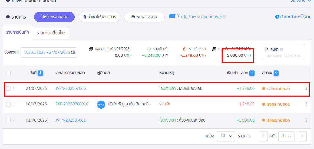Import bank file (นำเข้าไฟล์ธนาคาร)
The image size is (314, 149).
(99, 17)
